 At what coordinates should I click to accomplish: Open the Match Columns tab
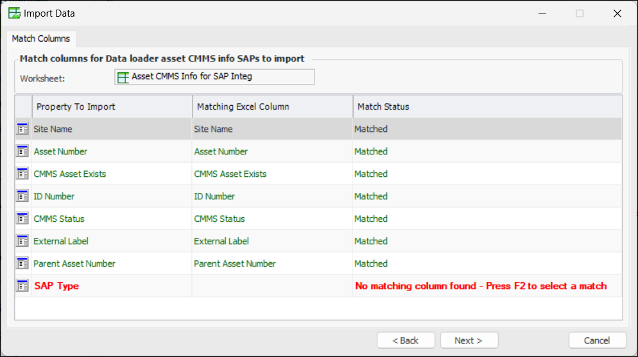(x=41, y=38)
